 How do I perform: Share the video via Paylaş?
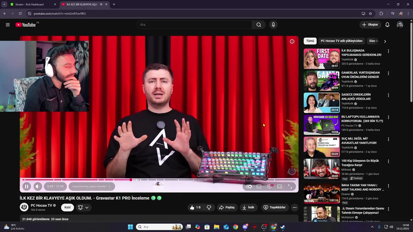coord(227,208)
